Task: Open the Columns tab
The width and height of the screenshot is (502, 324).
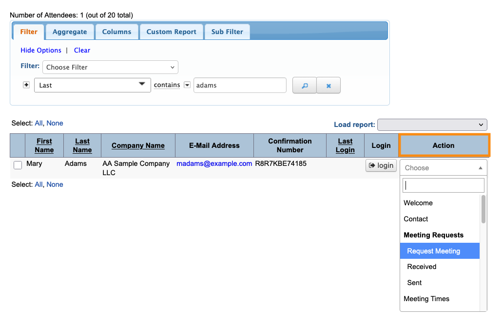Action: (x=116, y=32)
